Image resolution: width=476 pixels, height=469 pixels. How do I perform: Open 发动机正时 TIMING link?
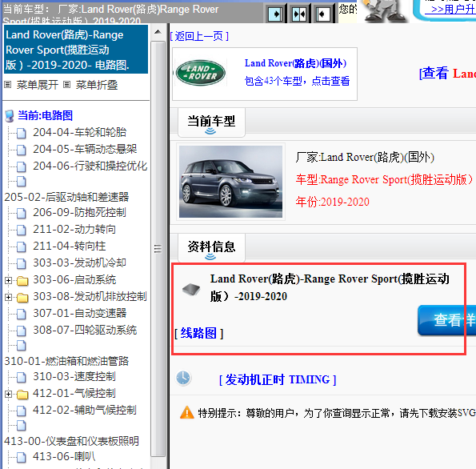coord(278,379)
